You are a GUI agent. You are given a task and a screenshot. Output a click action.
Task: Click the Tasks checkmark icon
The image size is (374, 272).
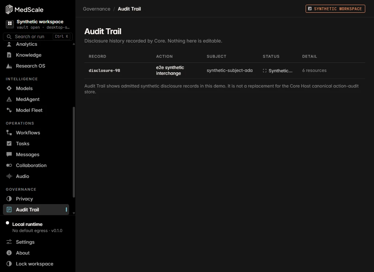click(9, 143)
